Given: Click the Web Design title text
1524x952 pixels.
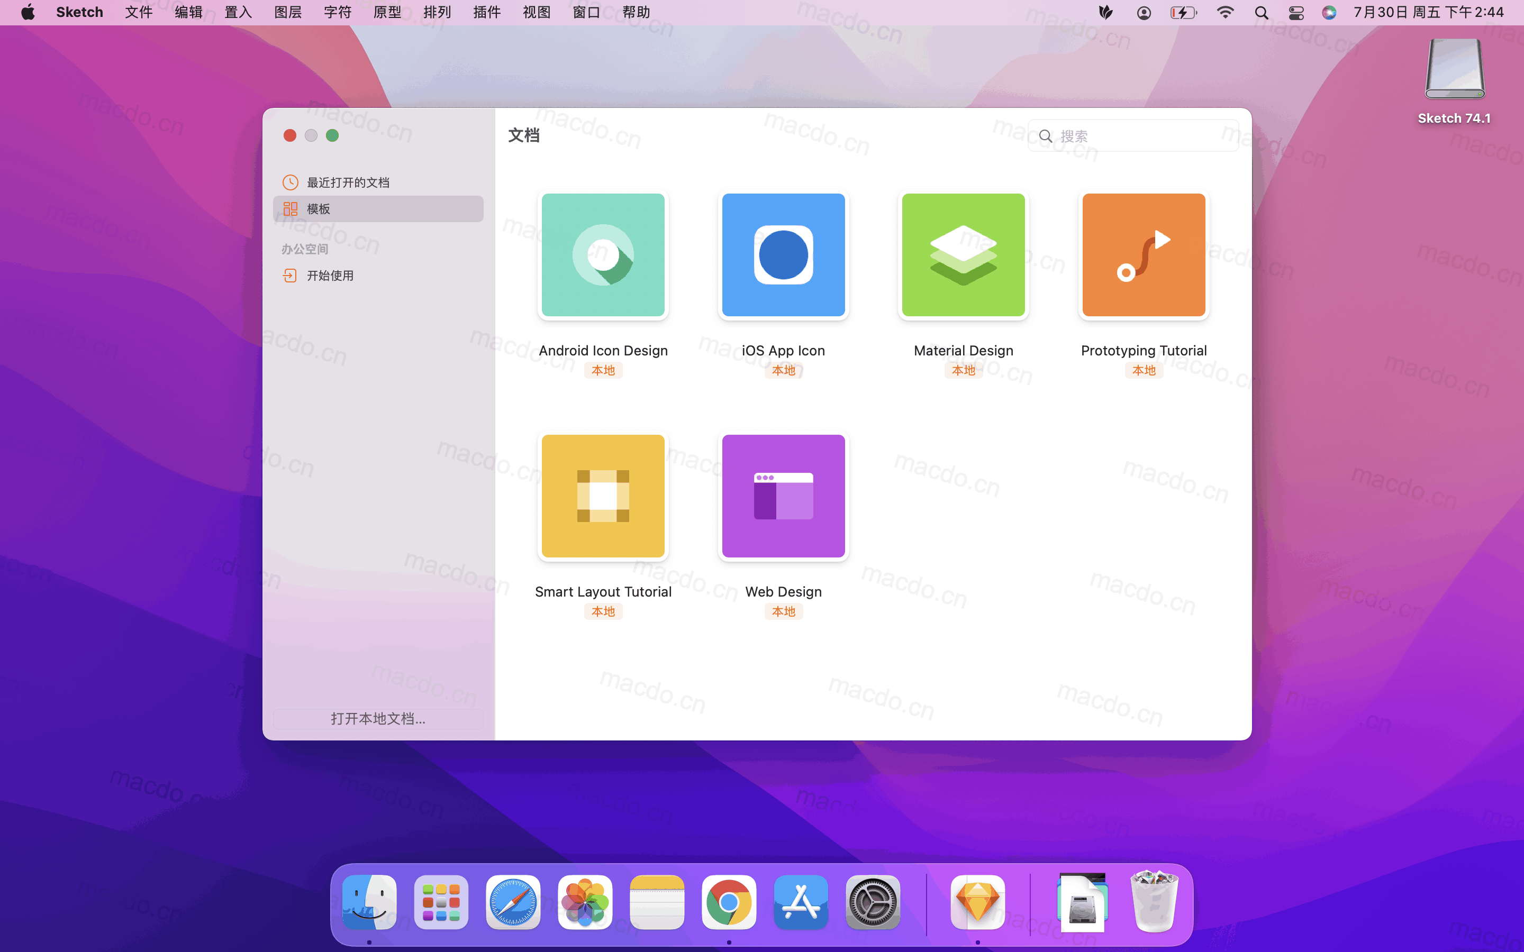Looking at the screenshot, I should click(x=783, y=592).
